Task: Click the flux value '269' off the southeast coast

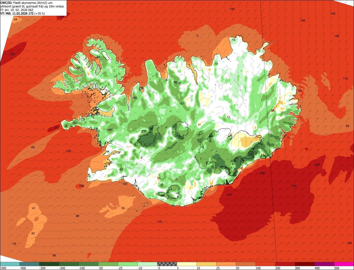Action: [262, 173]
